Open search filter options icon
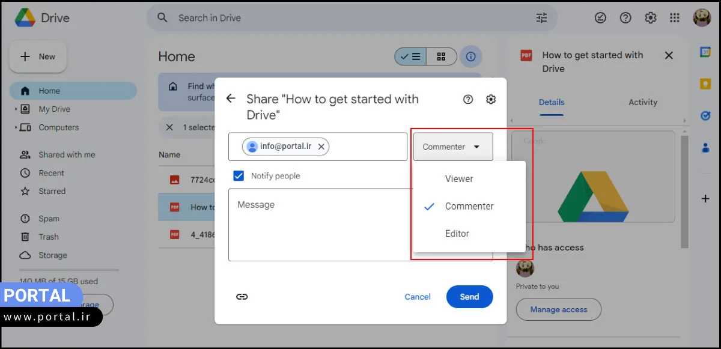 pos(541,18)
